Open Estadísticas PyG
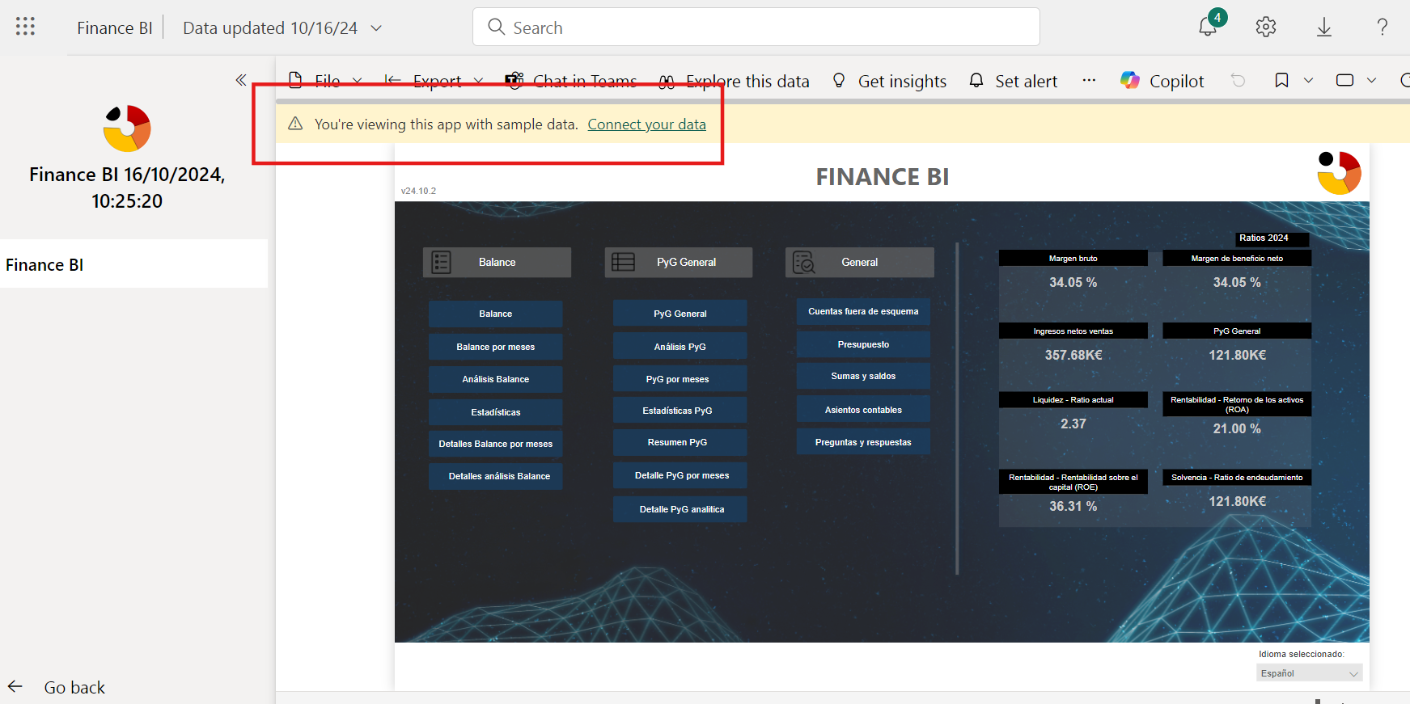 point(680,411)
